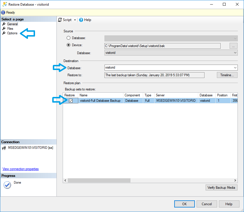The image size is (244, 212).
Task: Select the Database source radio button
Action: (69, 38)
